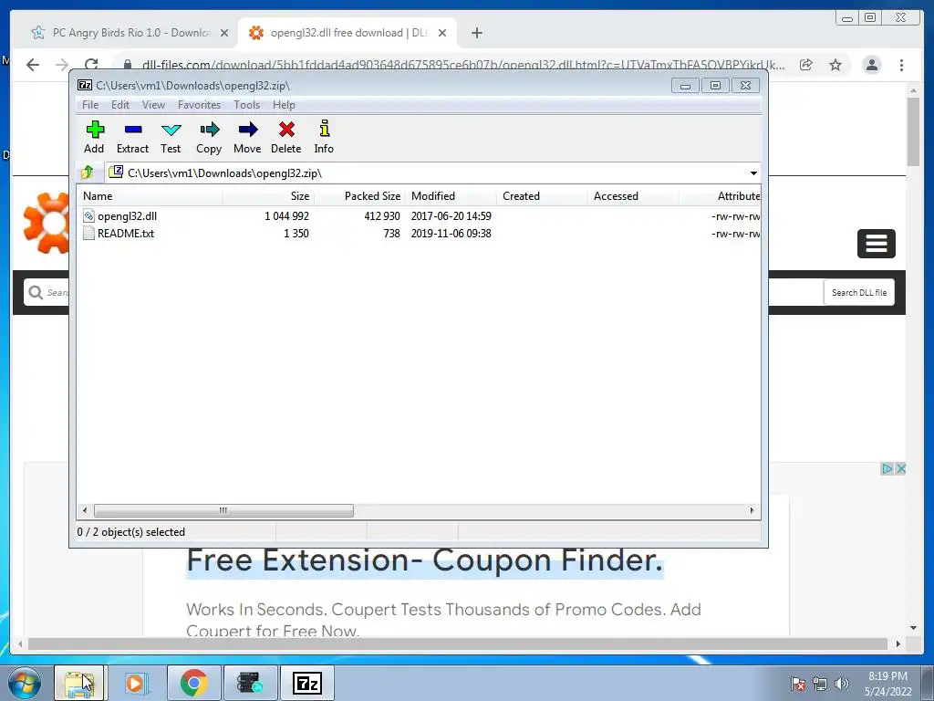Viewport: 934px width, 701px height.
Task: Switch to Chrome from the taskbar
Action: [193, 683]
